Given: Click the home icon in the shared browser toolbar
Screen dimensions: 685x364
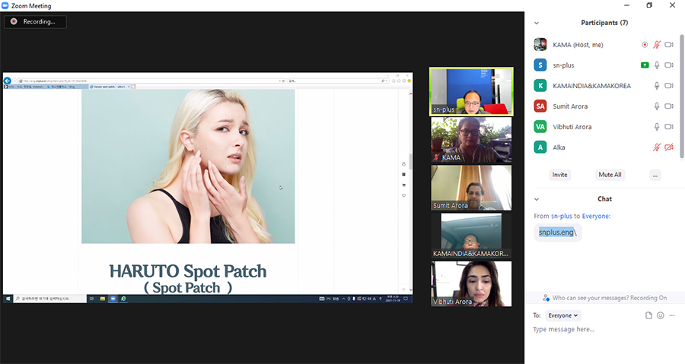Looking at the screenshot, I should [x=393, y=81].
